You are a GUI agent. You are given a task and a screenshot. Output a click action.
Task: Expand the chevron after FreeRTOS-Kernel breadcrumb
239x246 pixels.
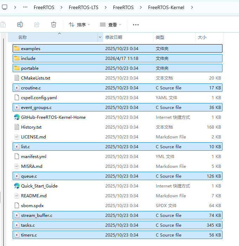[x=192, y=7]
